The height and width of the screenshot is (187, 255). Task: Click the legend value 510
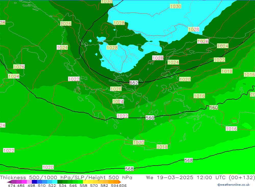pyautogui.click(x=42, y=185)
